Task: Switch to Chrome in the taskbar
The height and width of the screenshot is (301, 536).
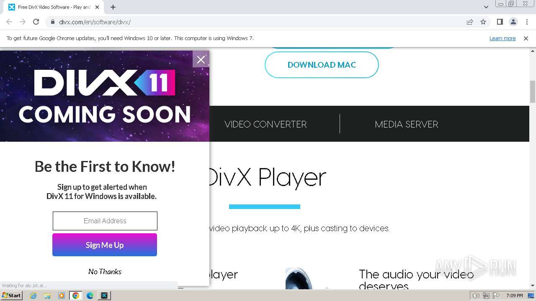Action: tap(76, 296)
